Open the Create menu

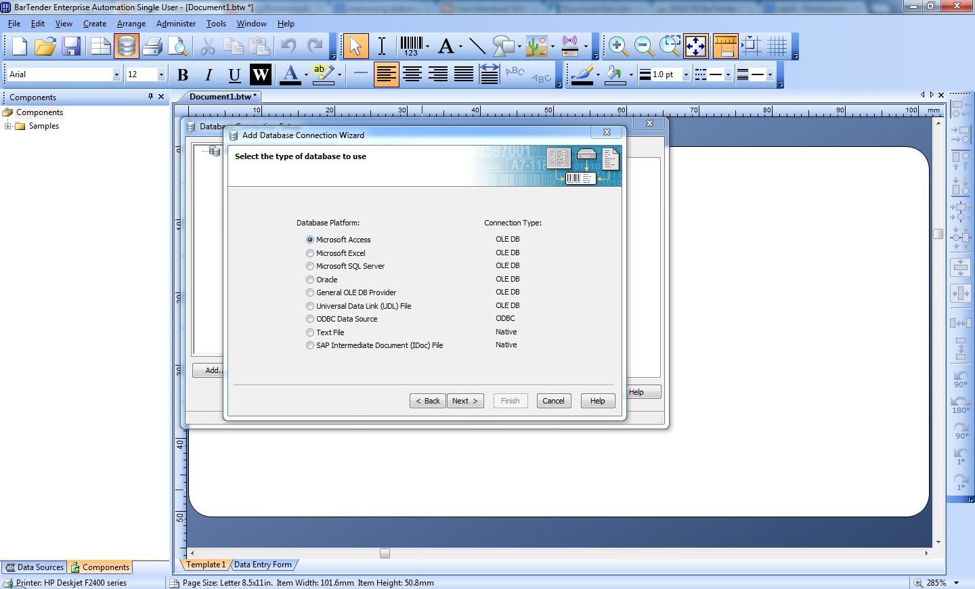(95, 24)
